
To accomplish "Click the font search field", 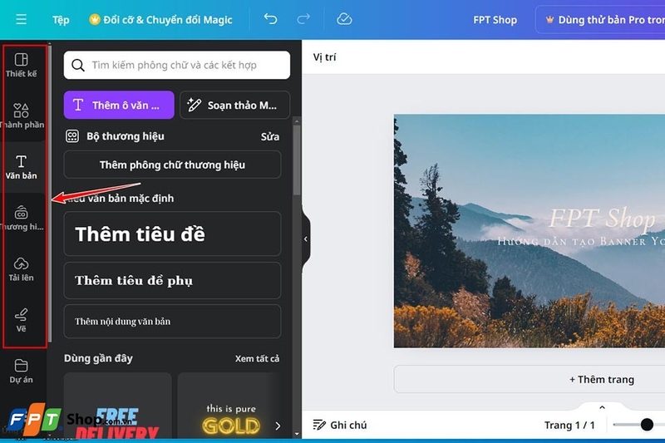I will [177, 65].
